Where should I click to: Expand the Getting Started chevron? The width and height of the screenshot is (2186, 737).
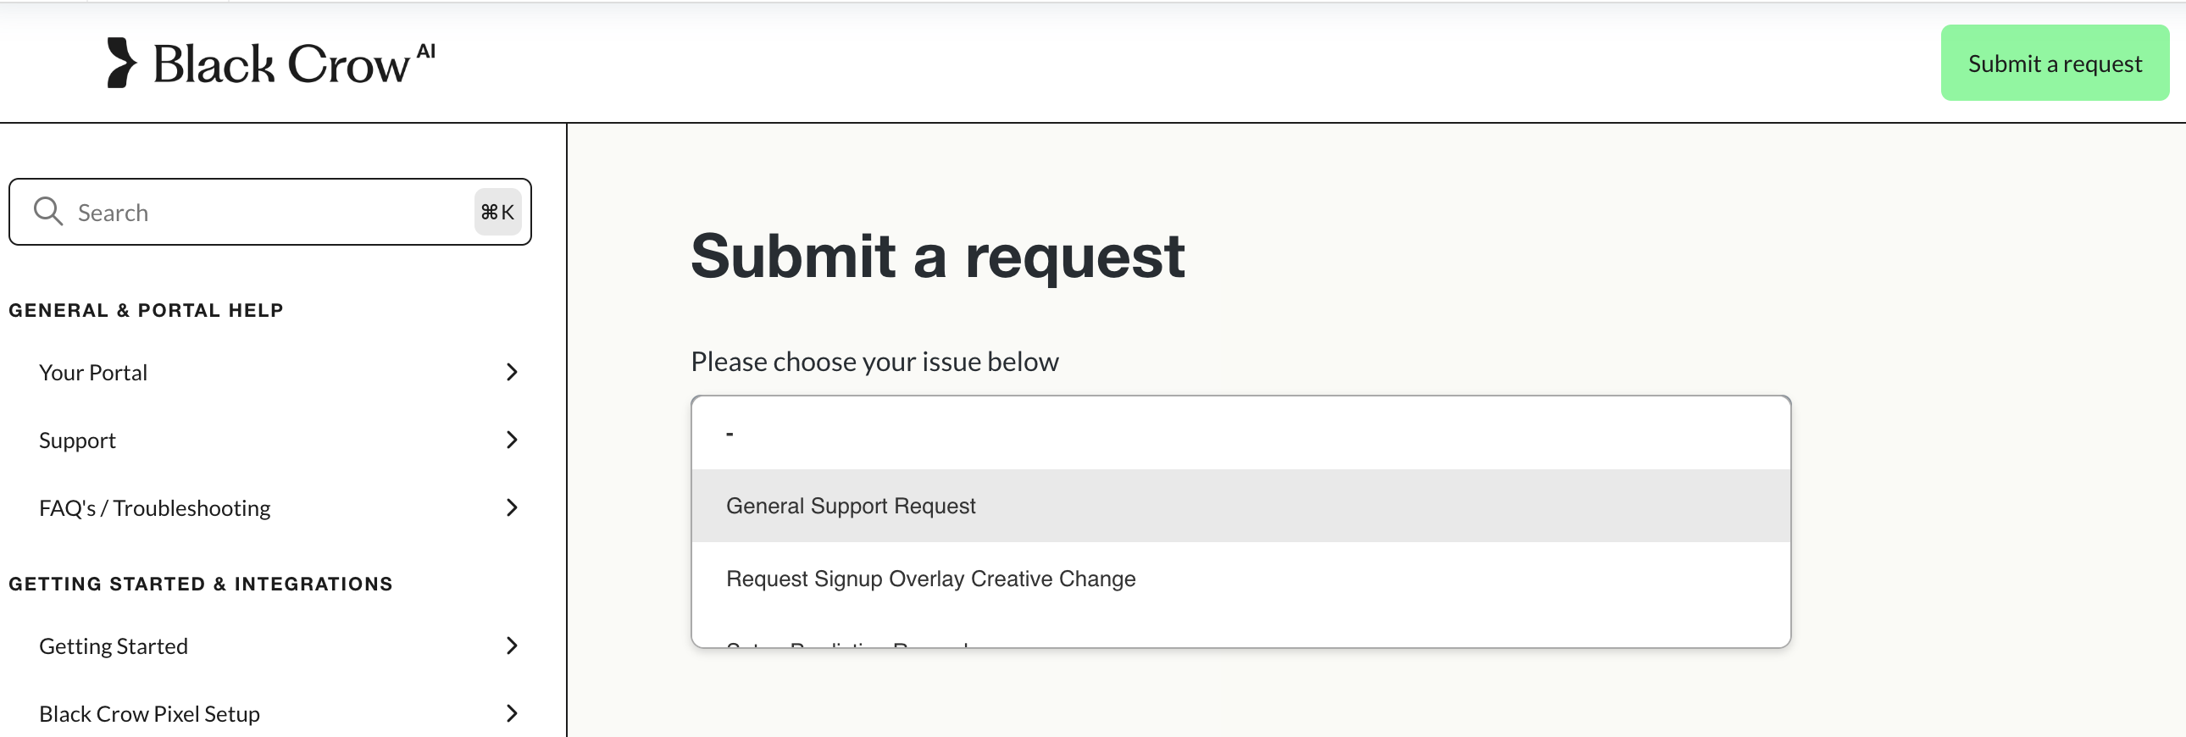pos(512,646)
